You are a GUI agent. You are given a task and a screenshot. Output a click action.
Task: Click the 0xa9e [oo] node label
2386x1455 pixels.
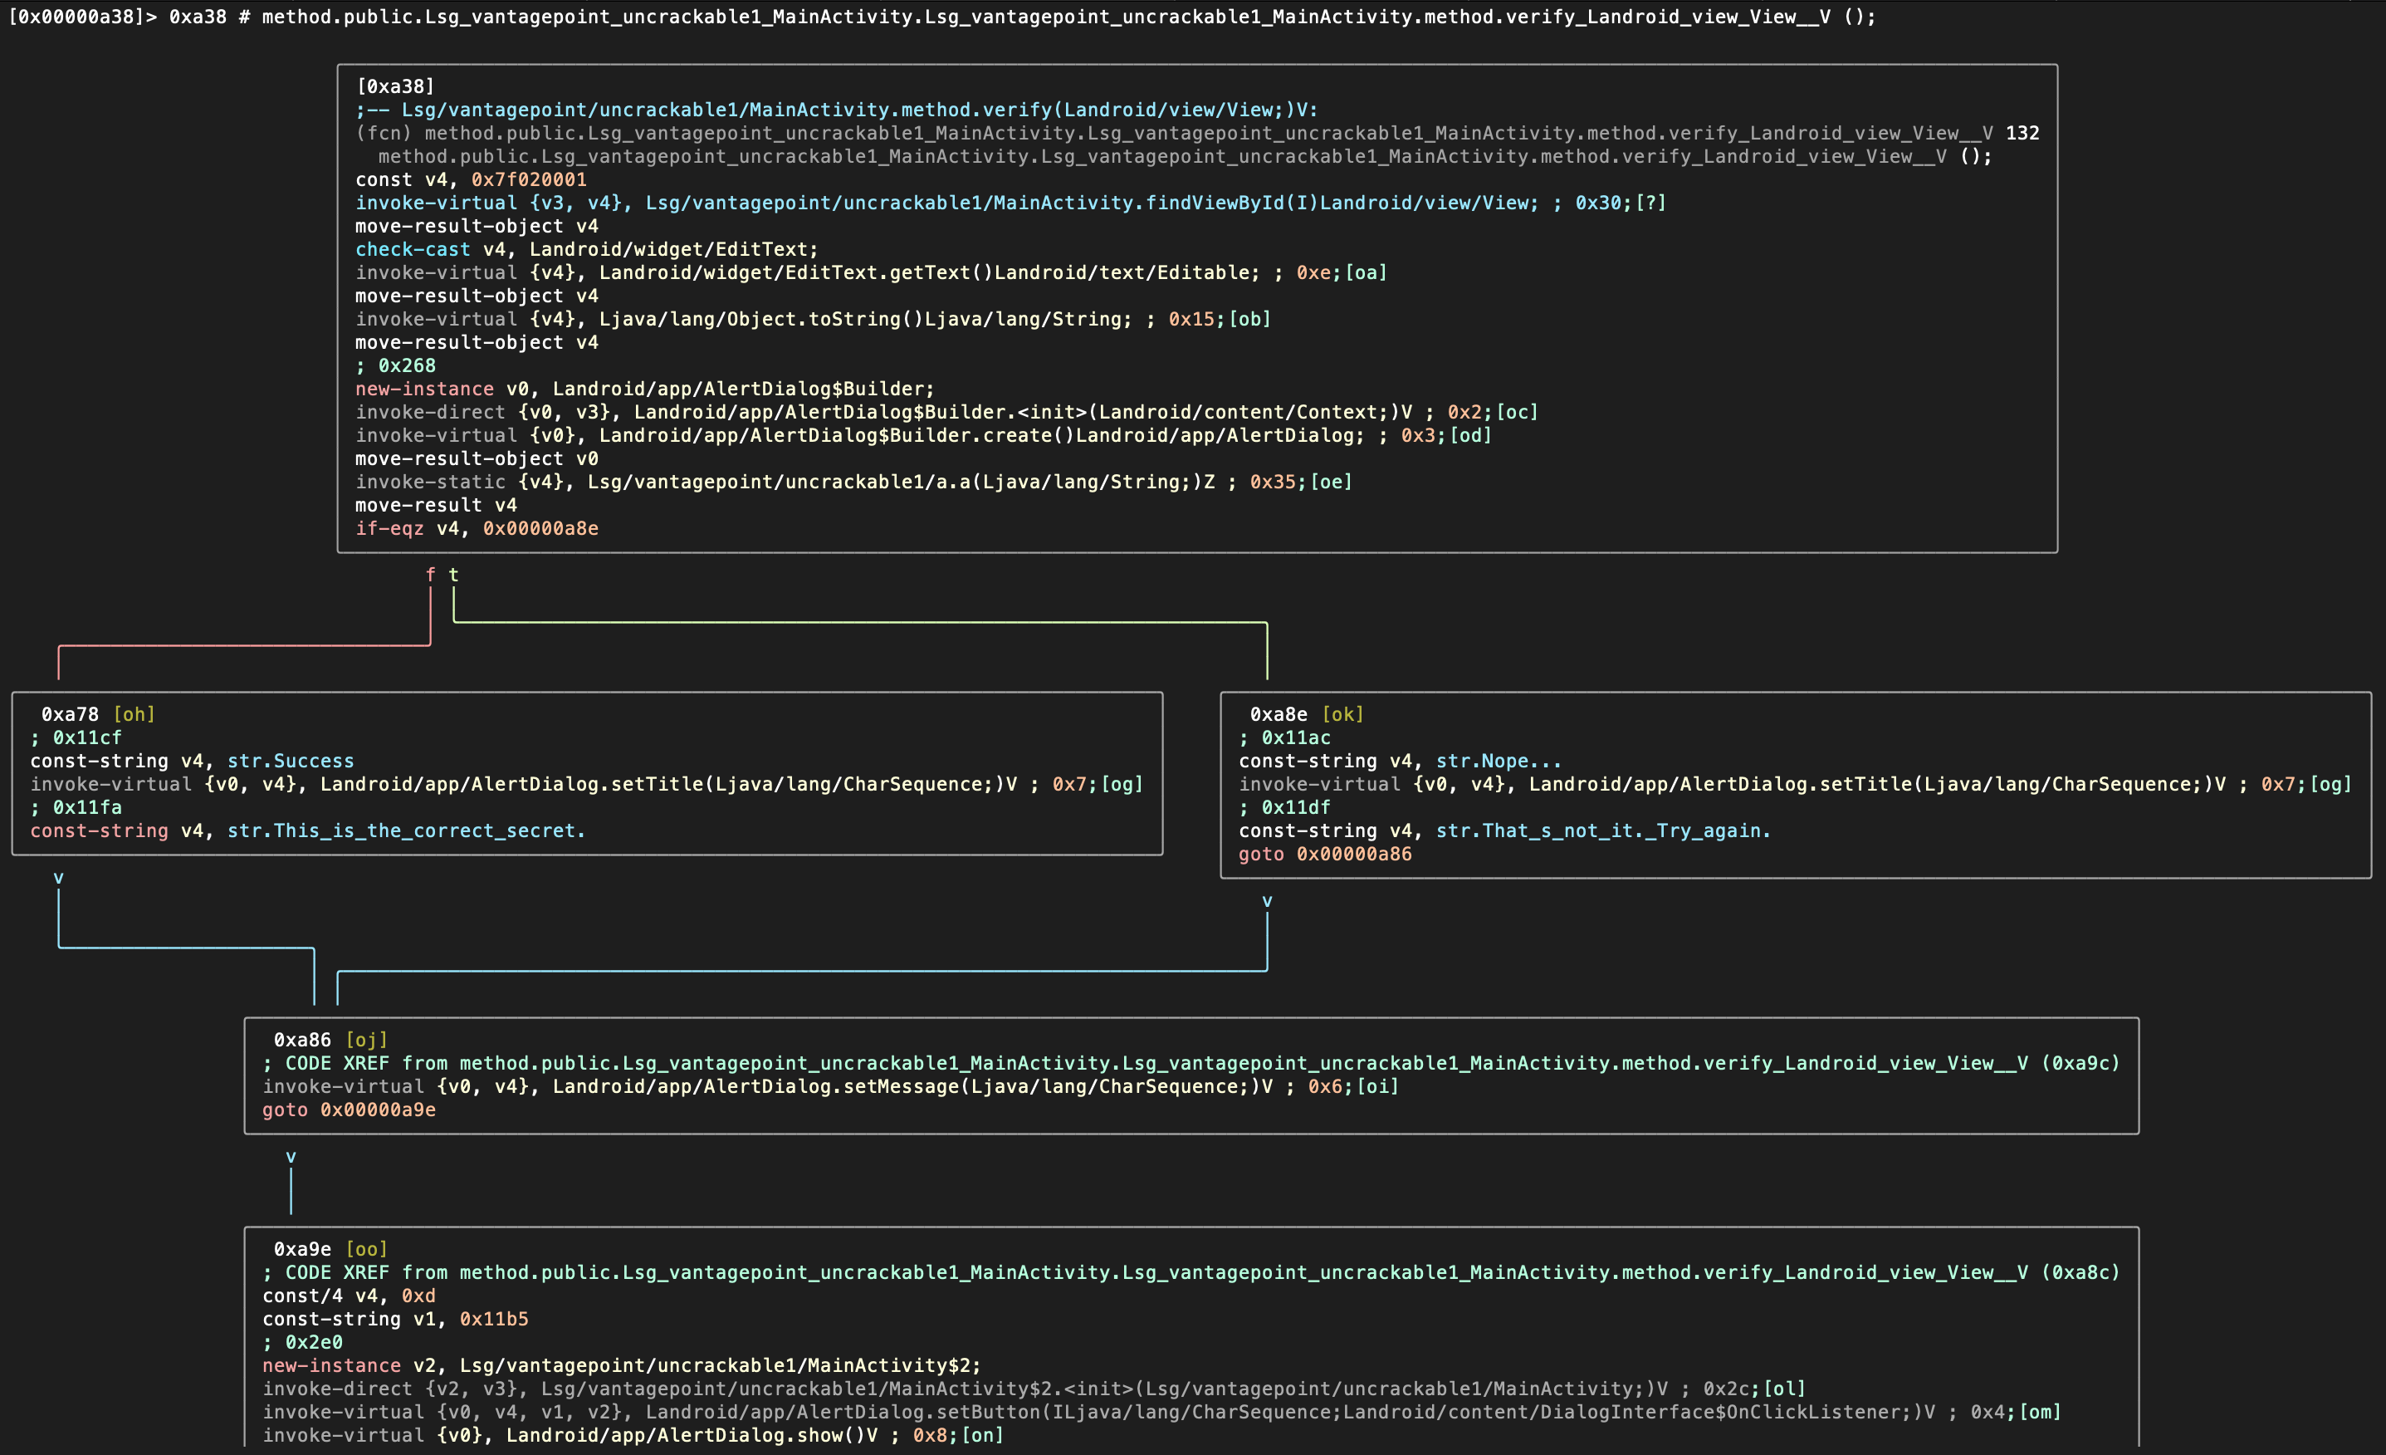330,1249
